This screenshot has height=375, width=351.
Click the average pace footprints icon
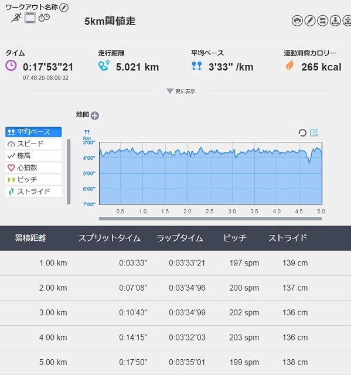point(197,66)
